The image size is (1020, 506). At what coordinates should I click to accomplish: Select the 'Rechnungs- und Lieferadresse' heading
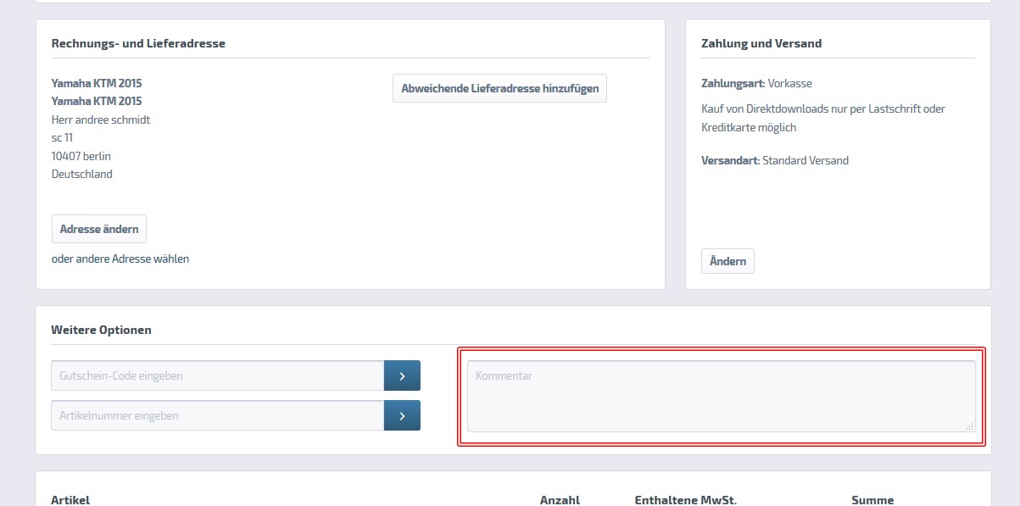pyautogui.click(x=138, y=43)
